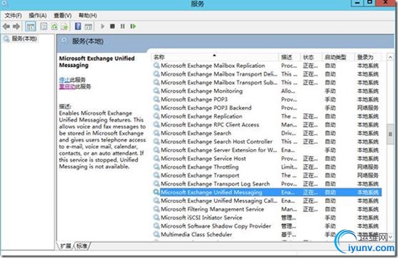Viewport: 398px width, 258px height.
Task: Click the Back arrow toolbar icon
Action: (x=6, y=27)
